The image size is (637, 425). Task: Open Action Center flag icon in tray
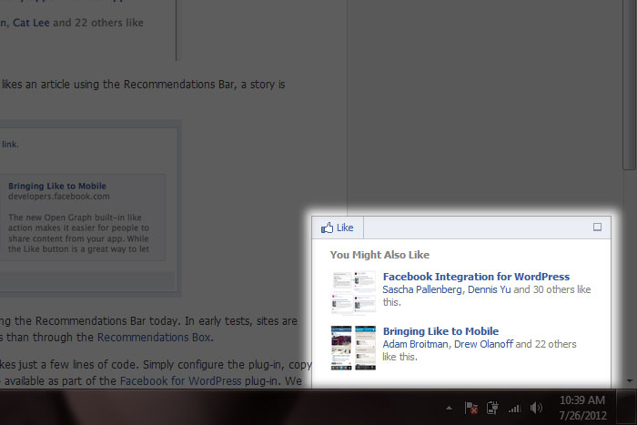471,408
